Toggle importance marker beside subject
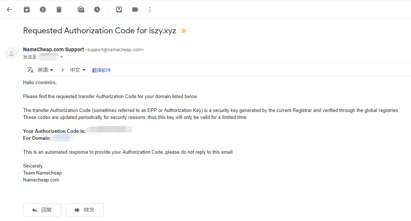 (x=184, y=31)
